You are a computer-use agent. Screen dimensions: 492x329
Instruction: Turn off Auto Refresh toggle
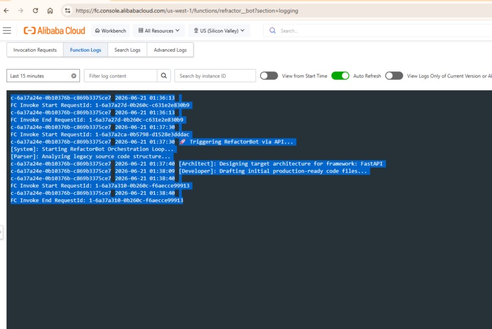coord(340,76)
